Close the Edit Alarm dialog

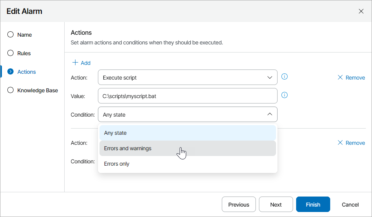pyautogui.click(x=361, y=11)
